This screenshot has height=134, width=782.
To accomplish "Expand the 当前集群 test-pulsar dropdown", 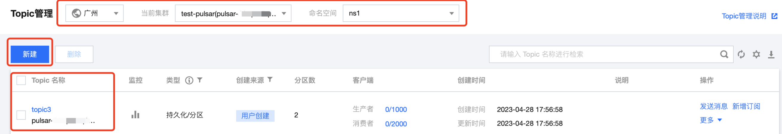I will point(233,13).
